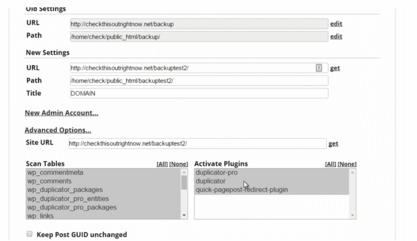This screenshot has height=241, width=417.
Task: Enable Keep Post GUID unchanged checkbox
Action: (x=29, y=234)
